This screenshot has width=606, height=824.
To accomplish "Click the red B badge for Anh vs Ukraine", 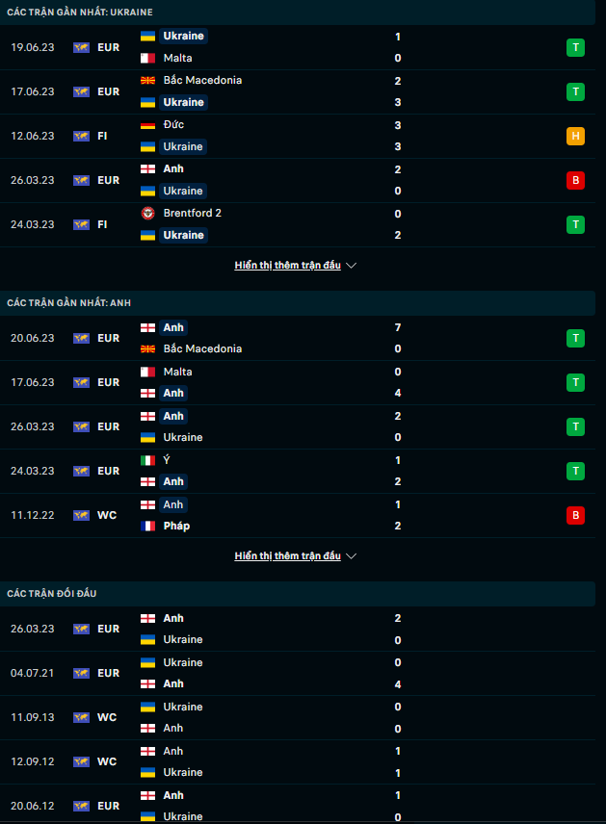I will pos(575,180).
